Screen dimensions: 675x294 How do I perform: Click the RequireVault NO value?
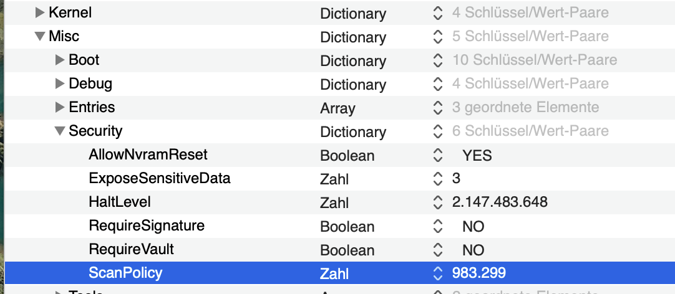click(x=473, y=250)
